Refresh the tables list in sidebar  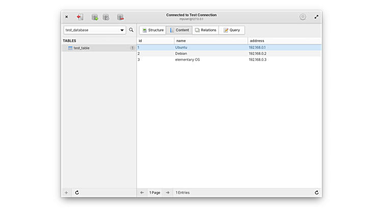(x=77, y=193)
